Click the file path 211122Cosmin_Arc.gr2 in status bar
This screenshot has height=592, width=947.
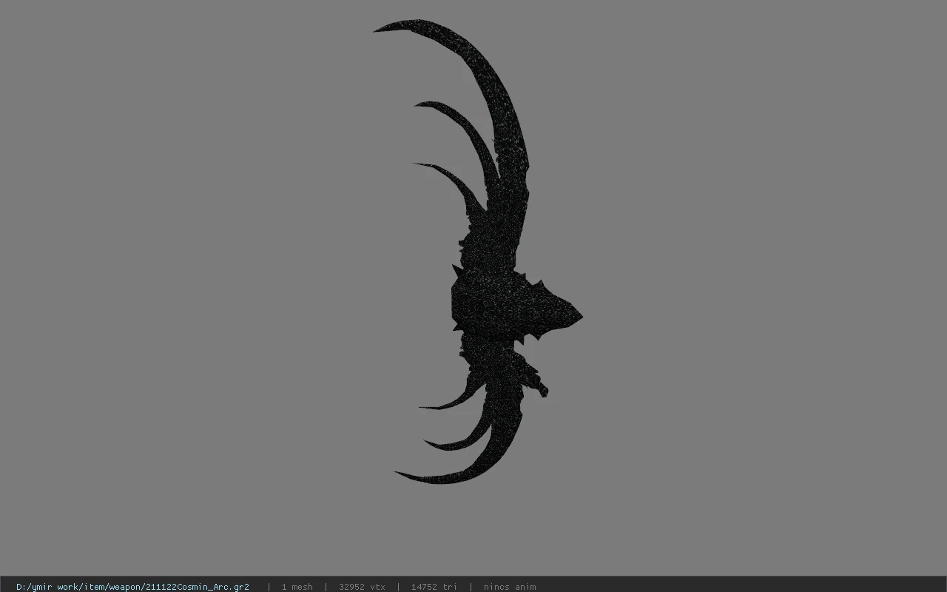(132, 587)
